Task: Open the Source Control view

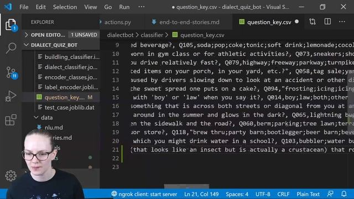Action: [11, 72]
